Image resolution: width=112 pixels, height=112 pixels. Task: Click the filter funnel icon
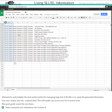tap(86, 18)
